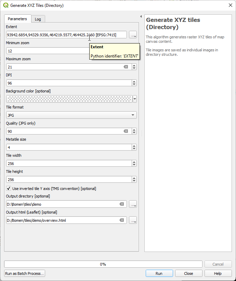Open Extent selection options button
Viewport: 236px width, 281px height.
133,35
